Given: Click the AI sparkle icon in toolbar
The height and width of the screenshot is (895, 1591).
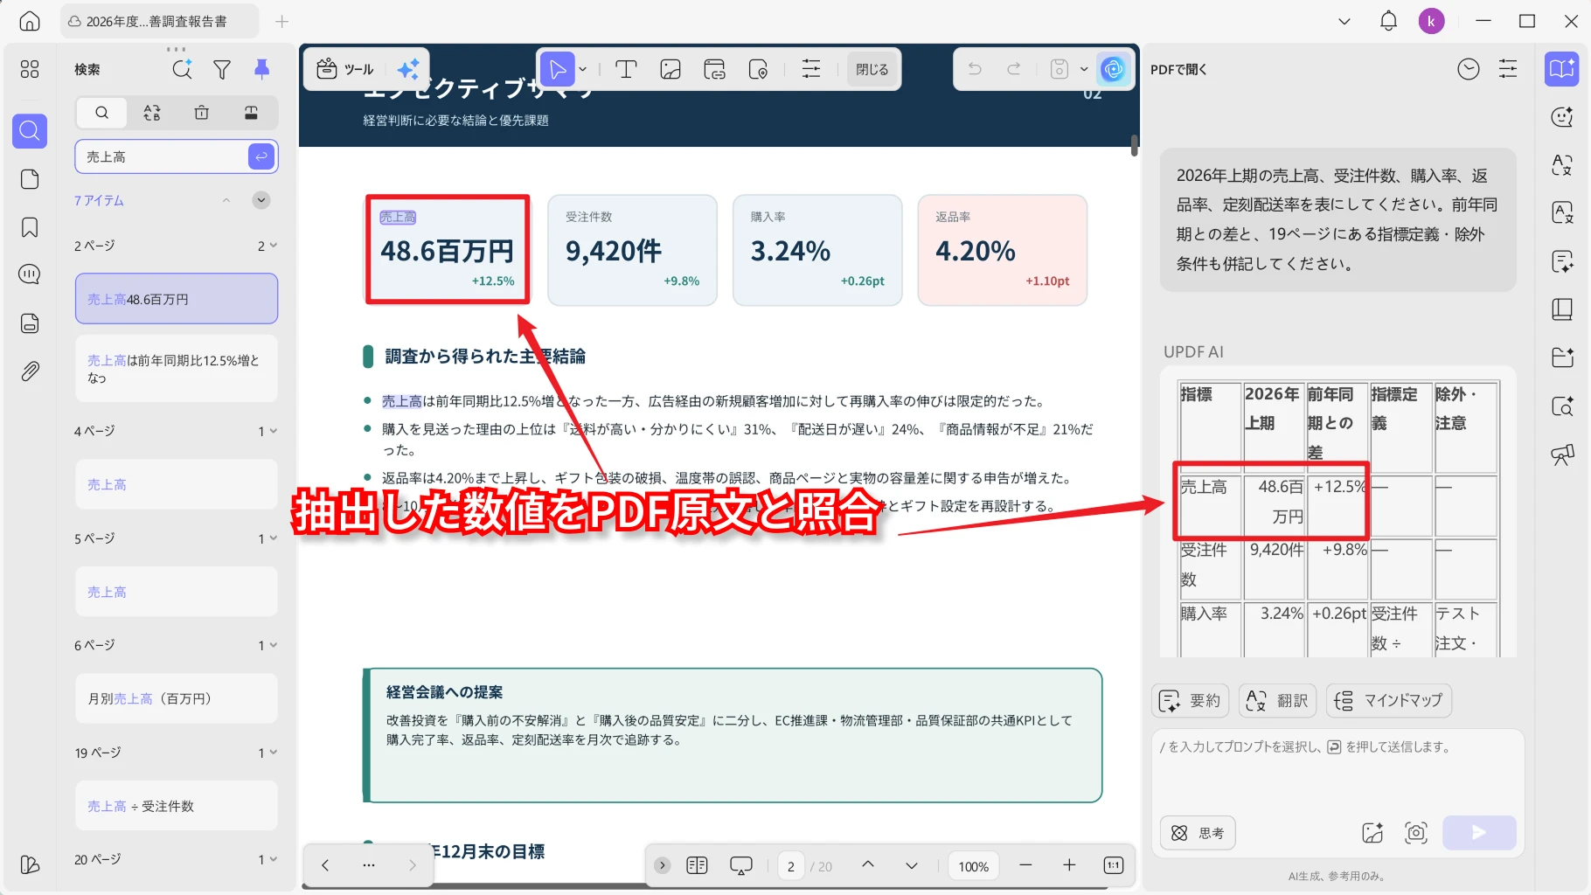Looking at the screenshot, I should [407, 69].
